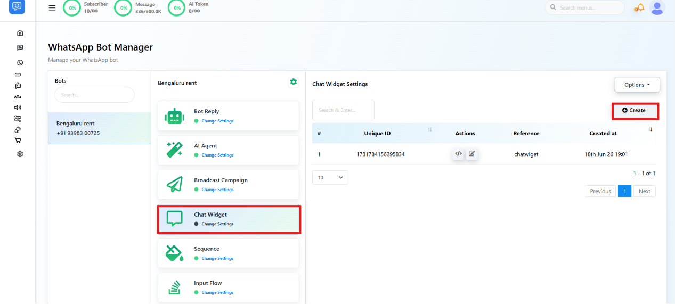Open the WhatsApp icon in sidebar

point(20,63)
